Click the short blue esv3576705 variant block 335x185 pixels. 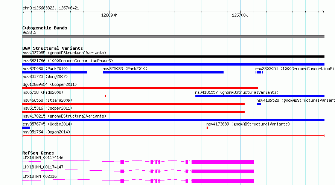[26, 128]
